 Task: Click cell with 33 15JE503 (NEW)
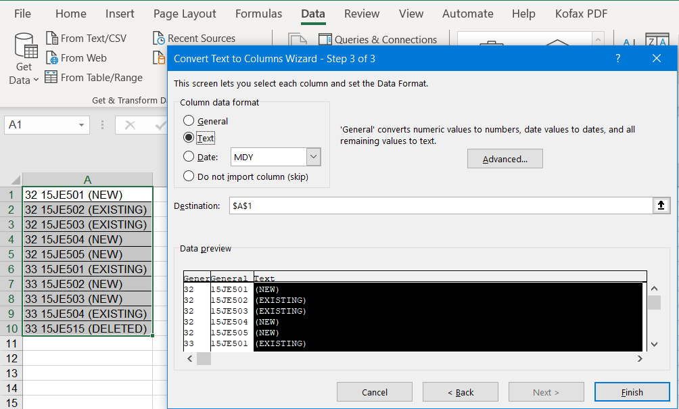[87, 299]
